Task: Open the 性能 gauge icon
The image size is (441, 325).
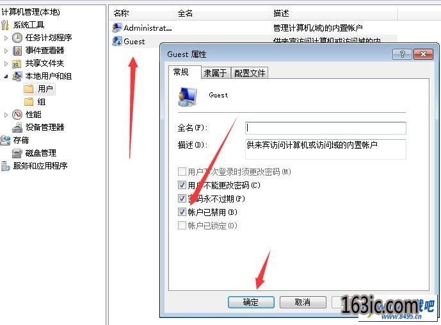Action: pyautogui.click(x=17, y=115)
